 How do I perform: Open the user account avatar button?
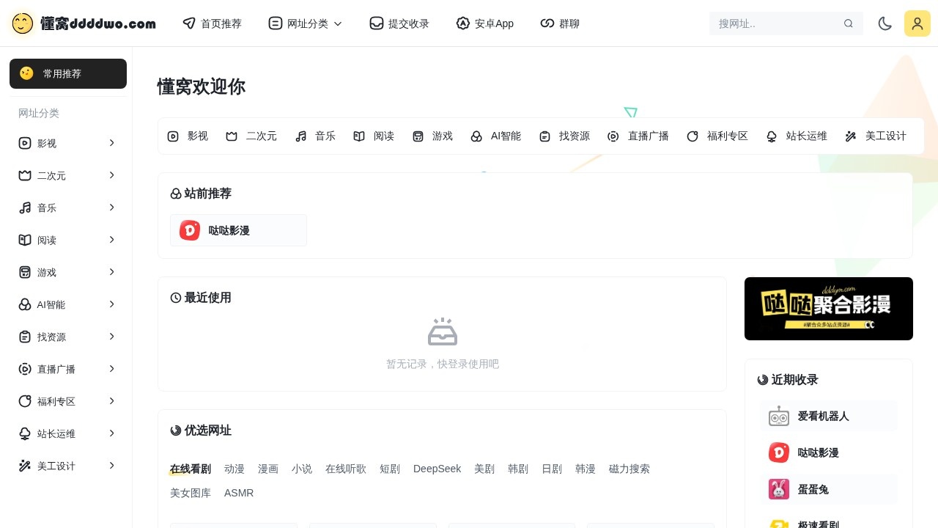click(917, 23)
